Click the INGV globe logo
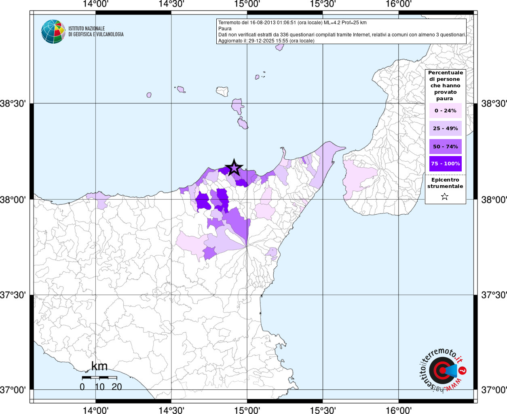The height and width of the screenshot is (414, 507). pyautogui.click(x=53, y=32)
